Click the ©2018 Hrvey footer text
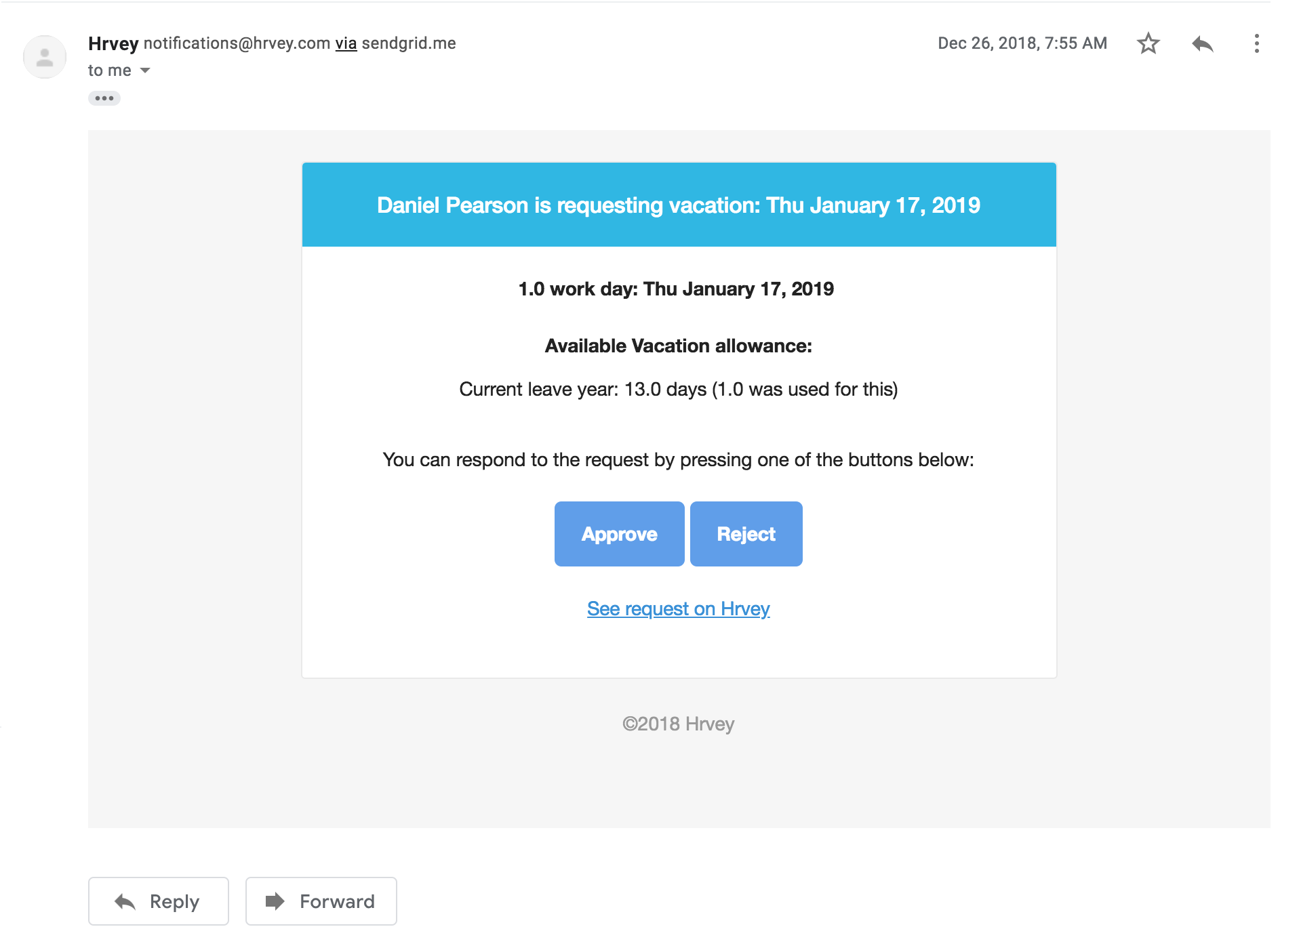The image size is (1299, 950). (x=678, y=724)
